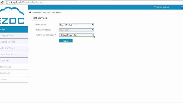Open the HostCurrent State dropdown
The height and width of the screenshot is (103, 183).
(x=76, y=30)
